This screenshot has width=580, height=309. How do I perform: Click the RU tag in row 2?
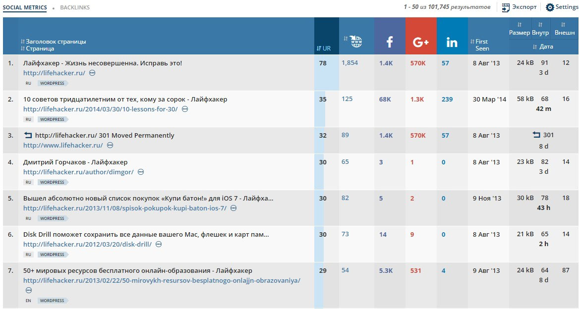[28, 119]
